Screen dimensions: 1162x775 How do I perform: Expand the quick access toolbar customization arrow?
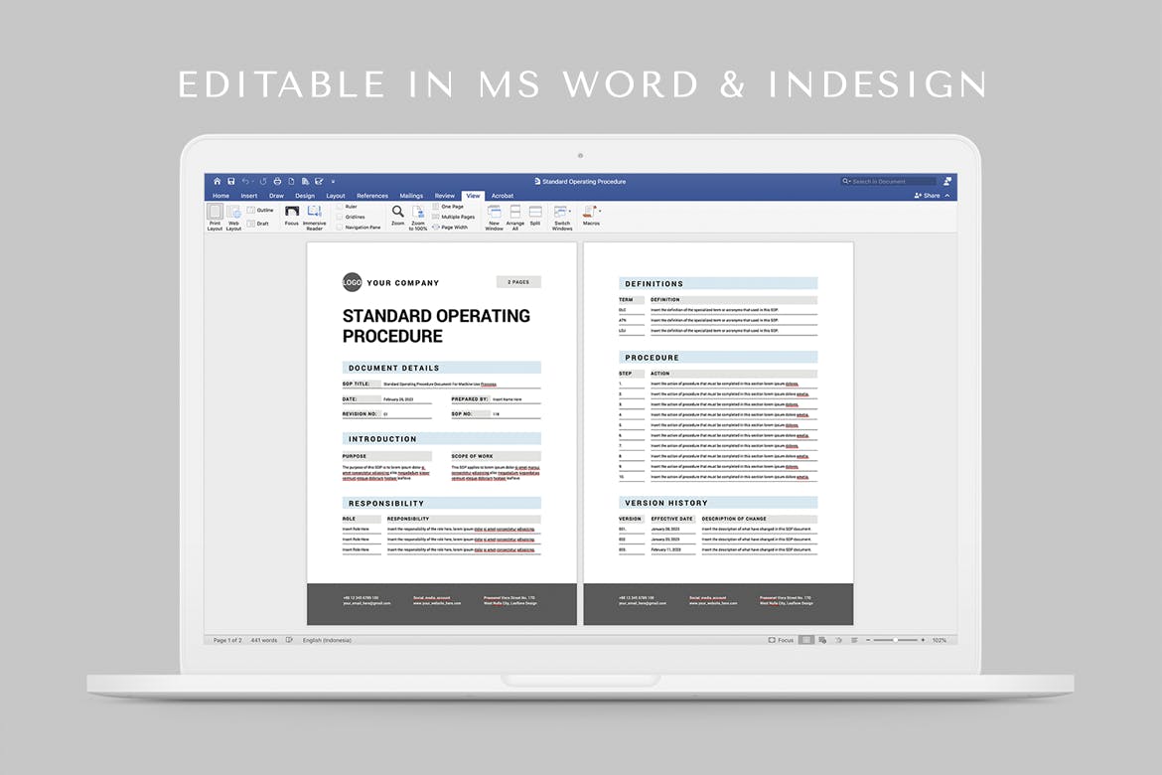[x=333, y=182]
